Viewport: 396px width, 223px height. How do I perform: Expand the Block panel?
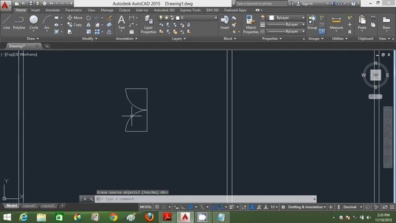click(x=230, y=38)
